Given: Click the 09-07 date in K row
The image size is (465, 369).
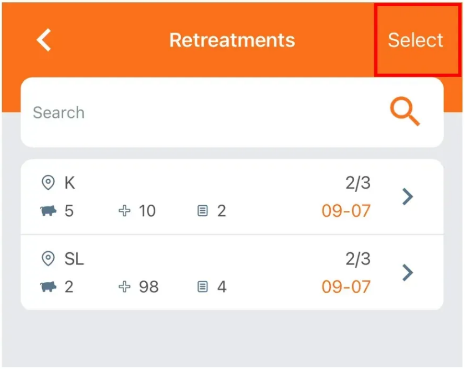Looking at the screenshot, I should tap(346, 211).
